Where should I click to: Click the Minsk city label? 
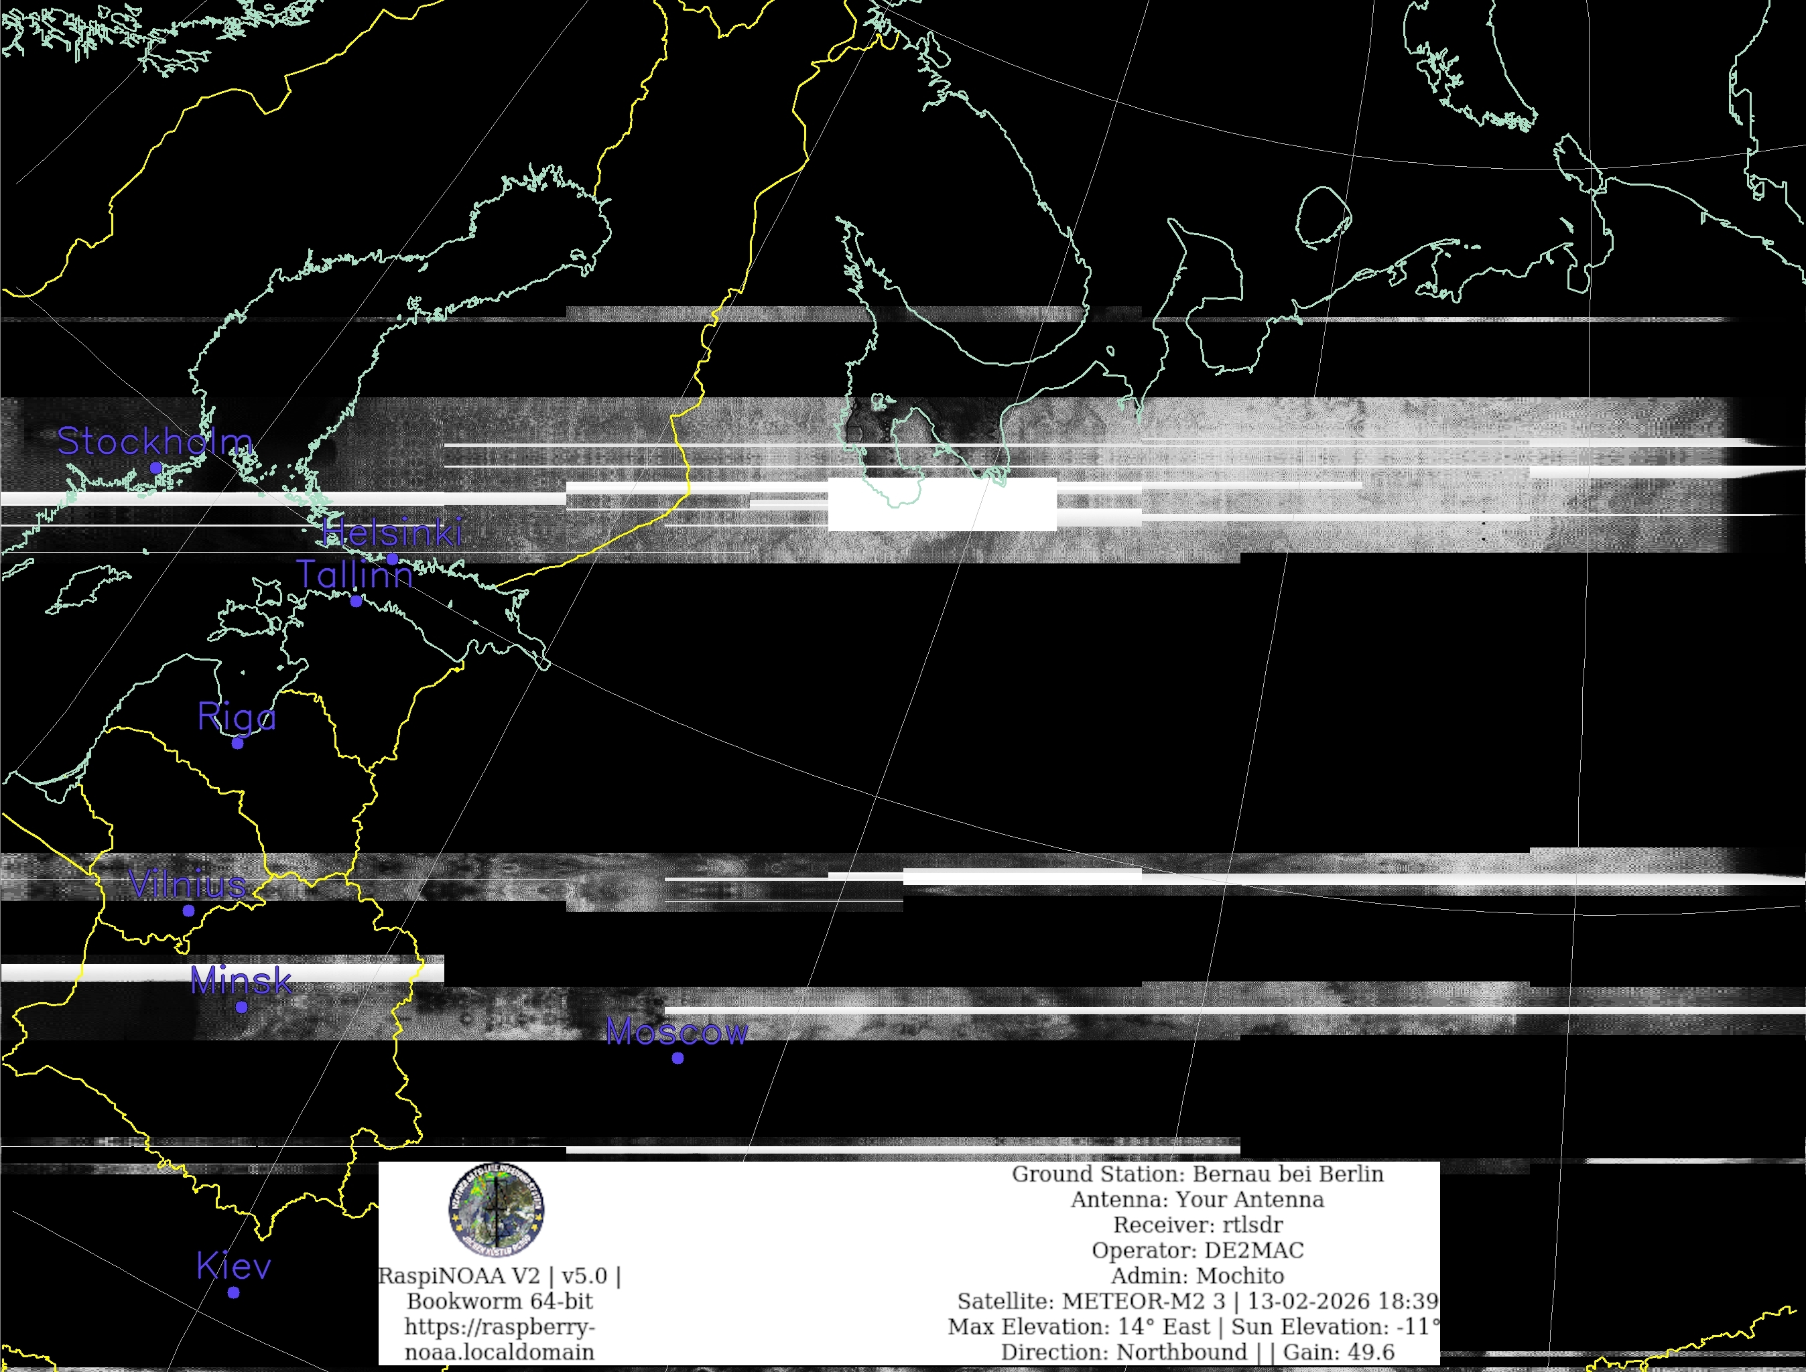coord(241,980)
